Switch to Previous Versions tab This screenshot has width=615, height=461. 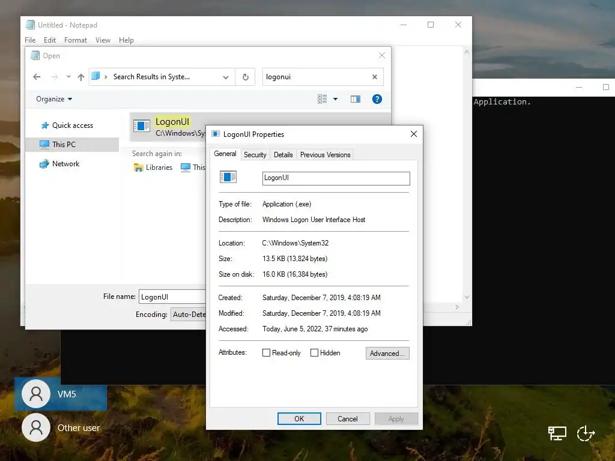coord(325,155)
